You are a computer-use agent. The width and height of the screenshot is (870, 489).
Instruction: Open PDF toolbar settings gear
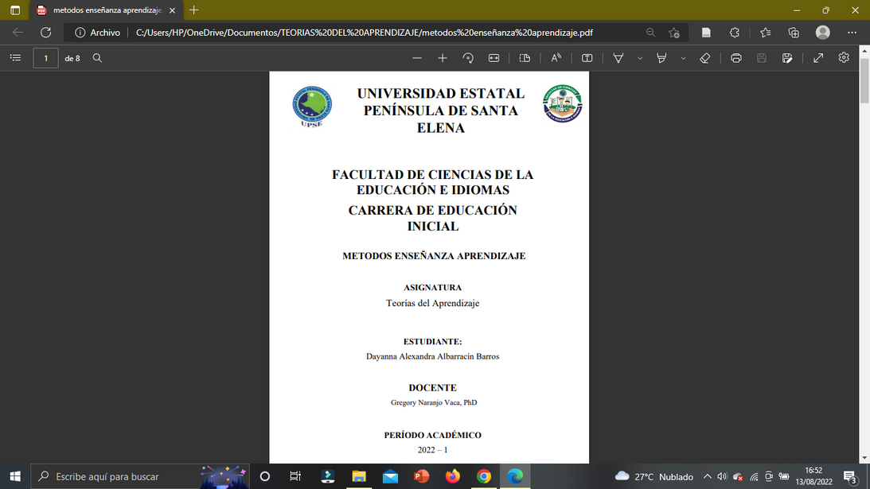(x=844, y=58)
